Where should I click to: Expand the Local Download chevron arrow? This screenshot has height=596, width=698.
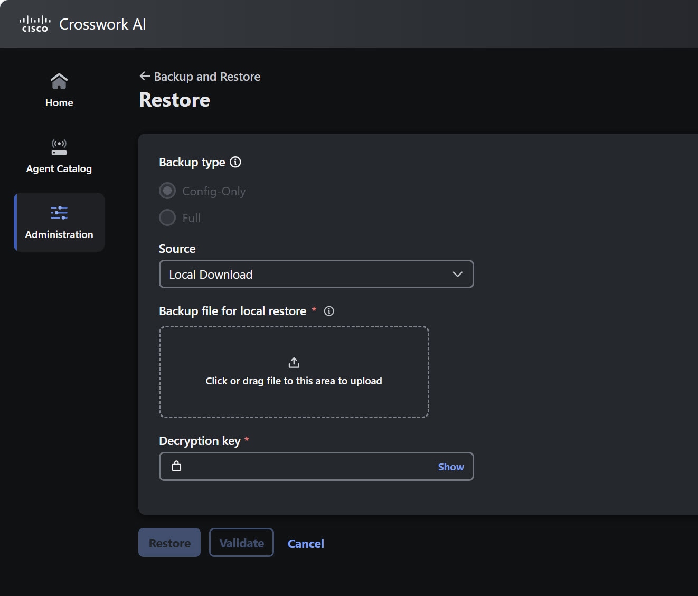point(458,275)
